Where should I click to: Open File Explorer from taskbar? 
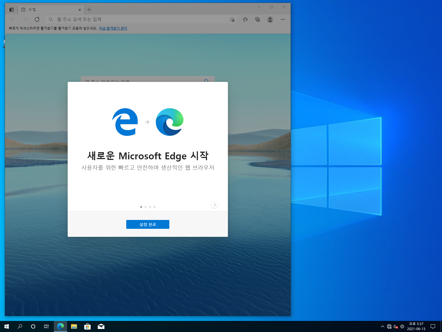coord(74,326)
